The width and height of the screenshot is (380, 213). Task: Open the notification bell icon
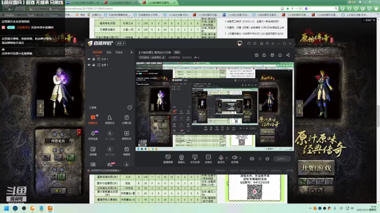click(280, 55)
